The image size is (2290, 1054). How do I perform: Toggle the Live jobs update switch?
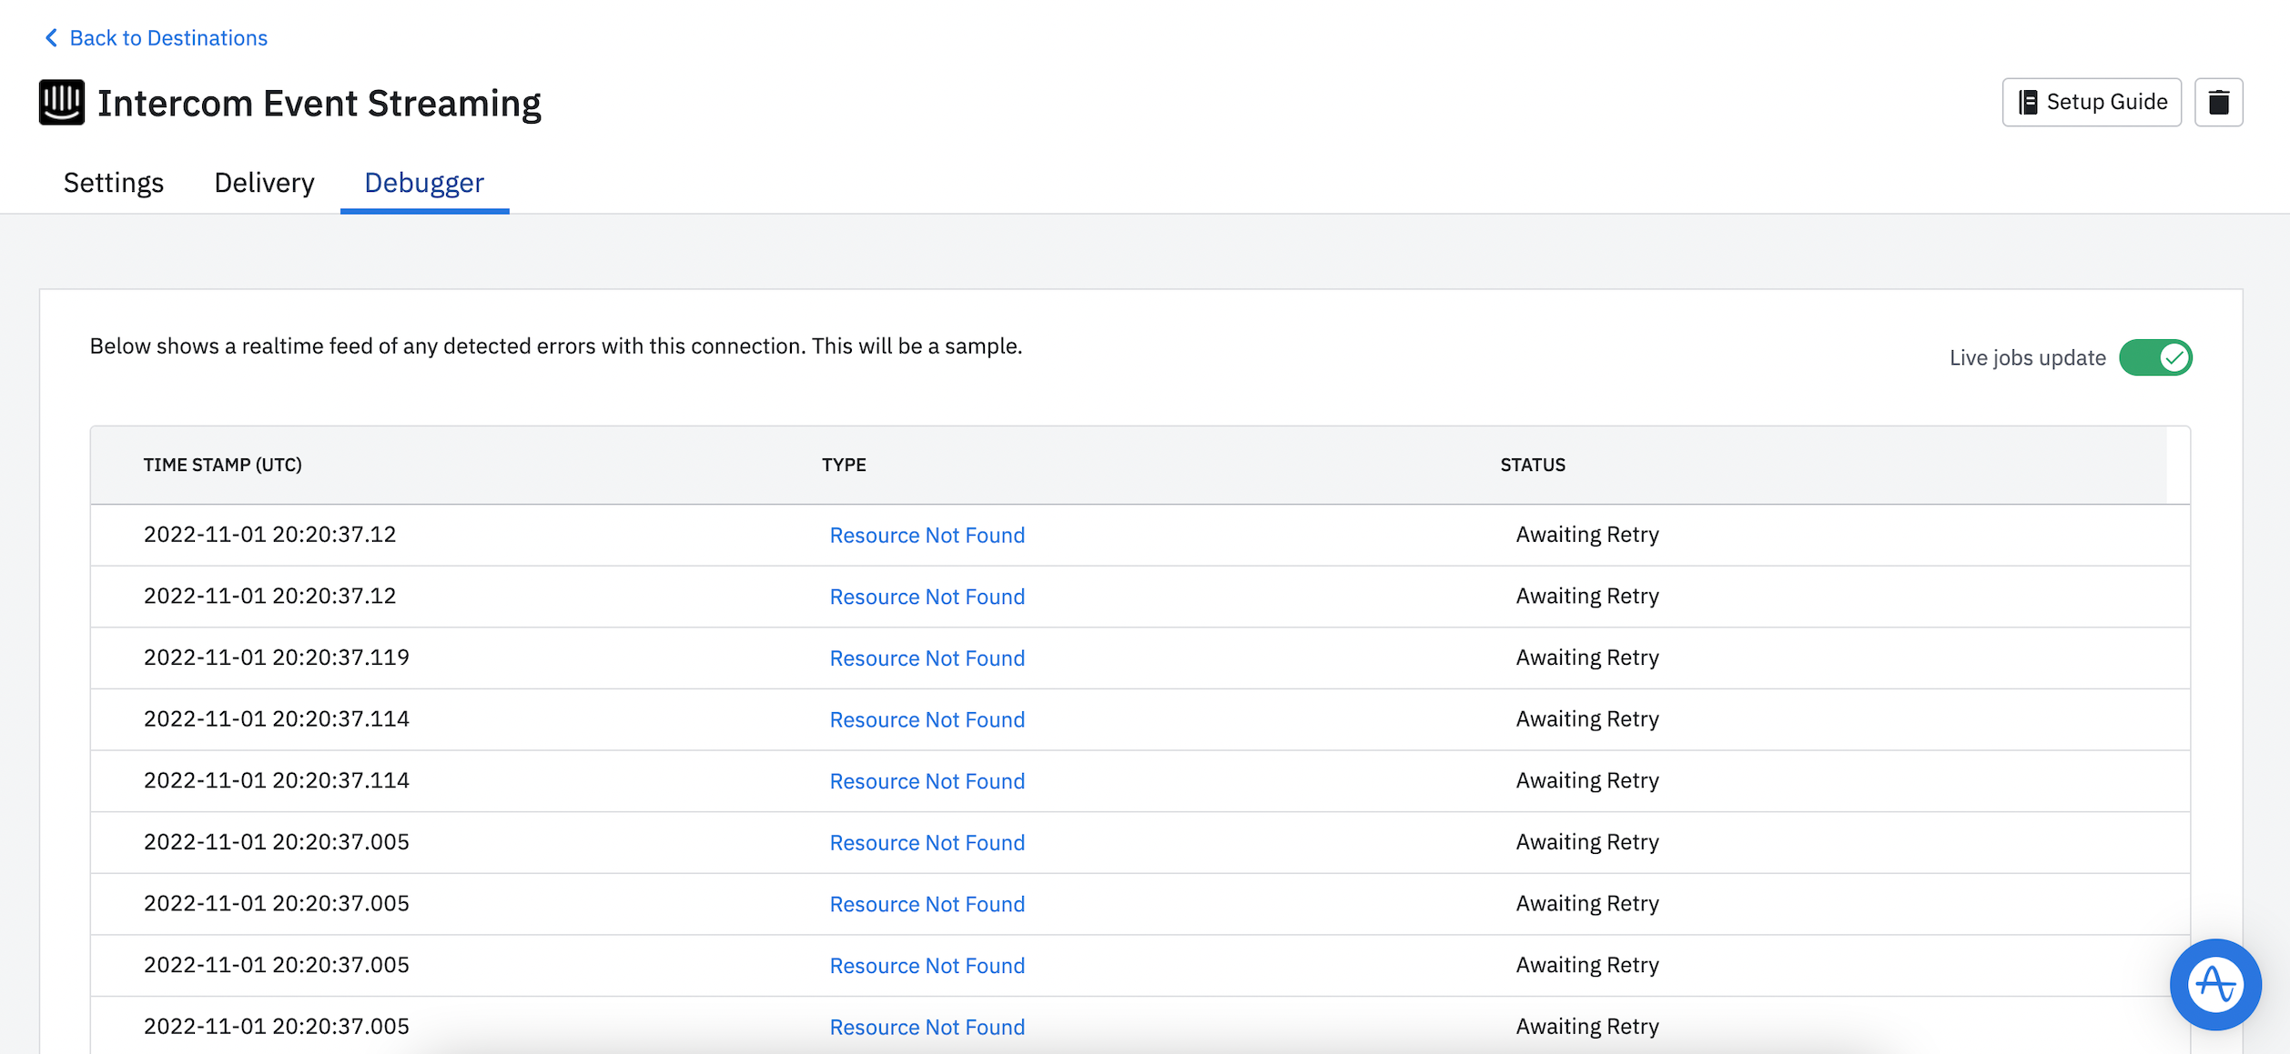(x=2154, y=357)
